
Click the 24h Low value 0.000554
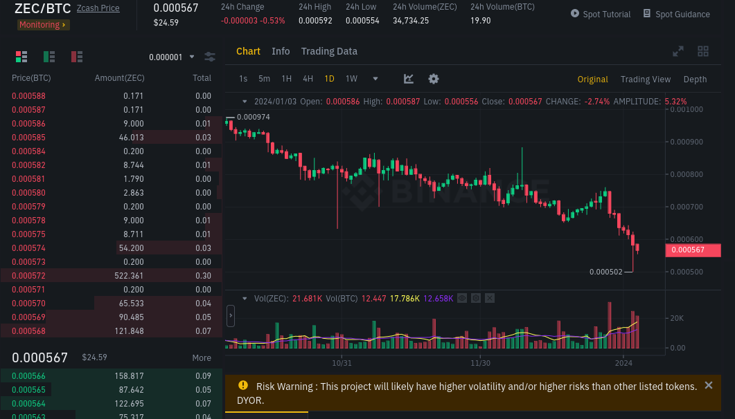pyautogui.click(x=362, y=21)
